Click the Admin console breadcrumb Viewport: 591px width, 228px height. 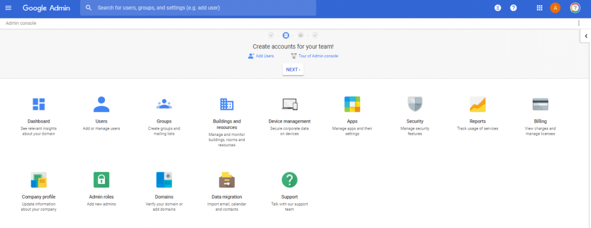tap(21, 24)
